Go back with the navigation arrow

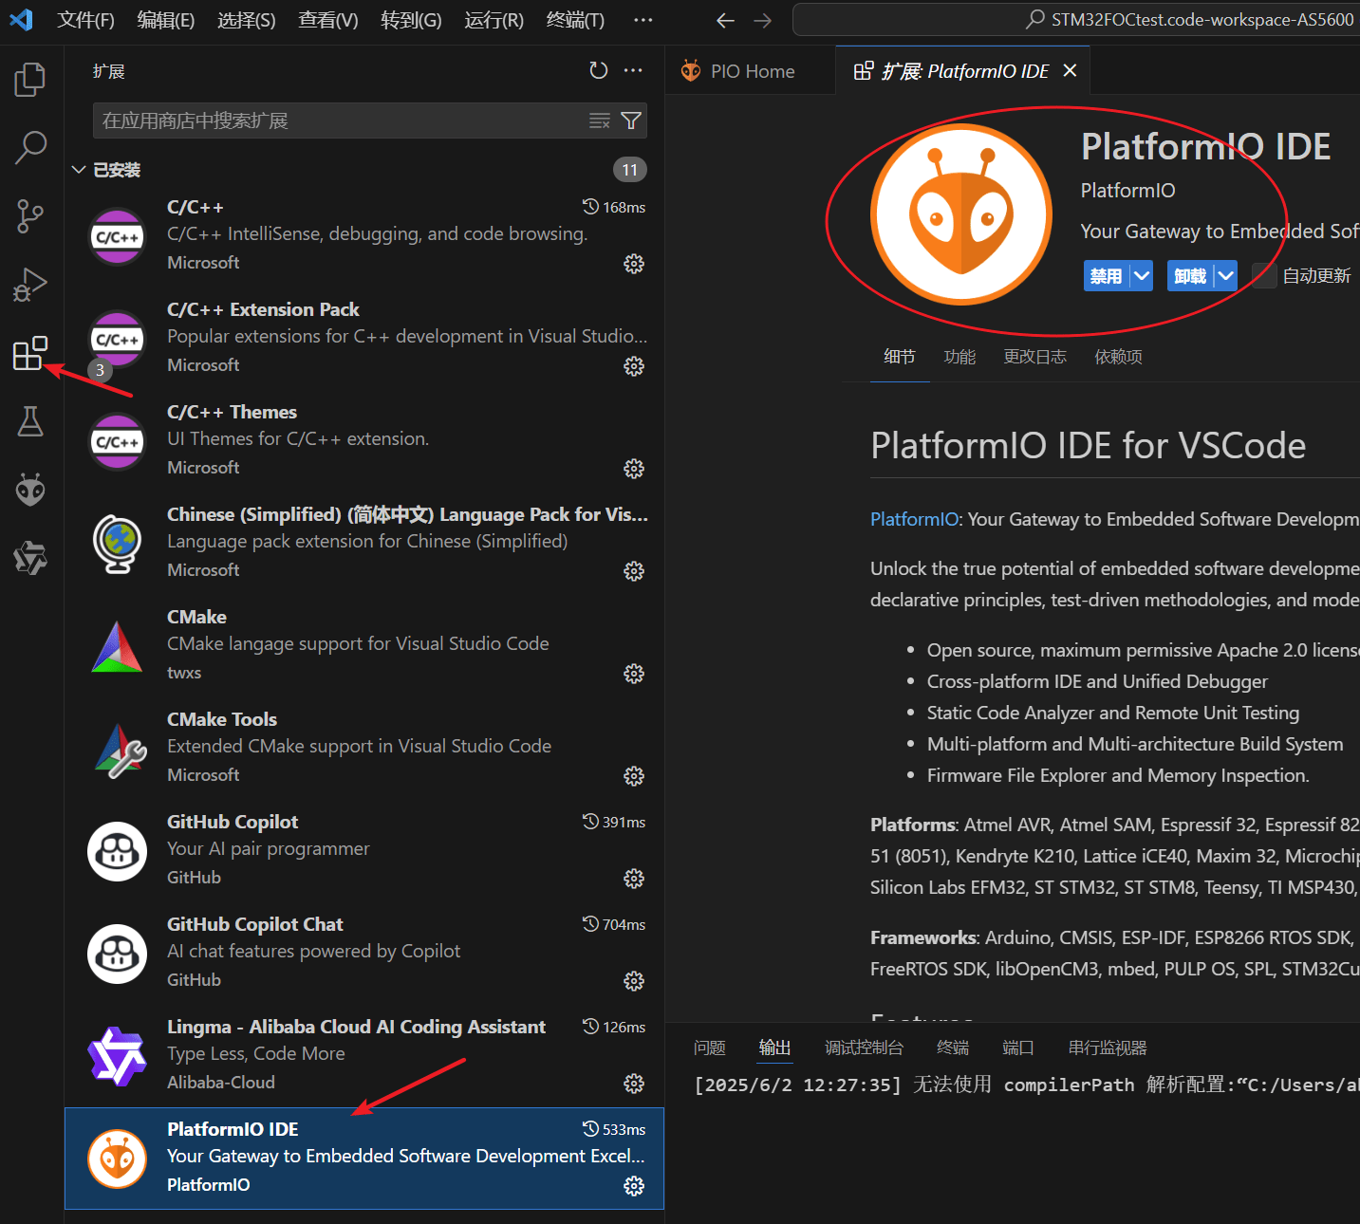coord(726,20)
